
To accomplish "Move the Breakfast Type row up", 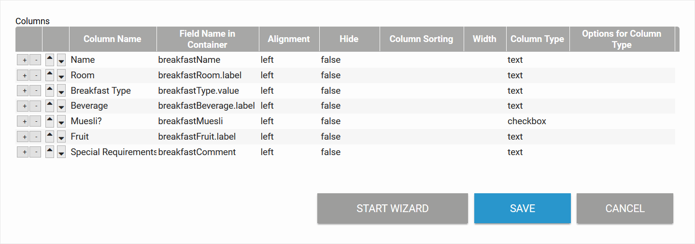I will click(50, 91).
